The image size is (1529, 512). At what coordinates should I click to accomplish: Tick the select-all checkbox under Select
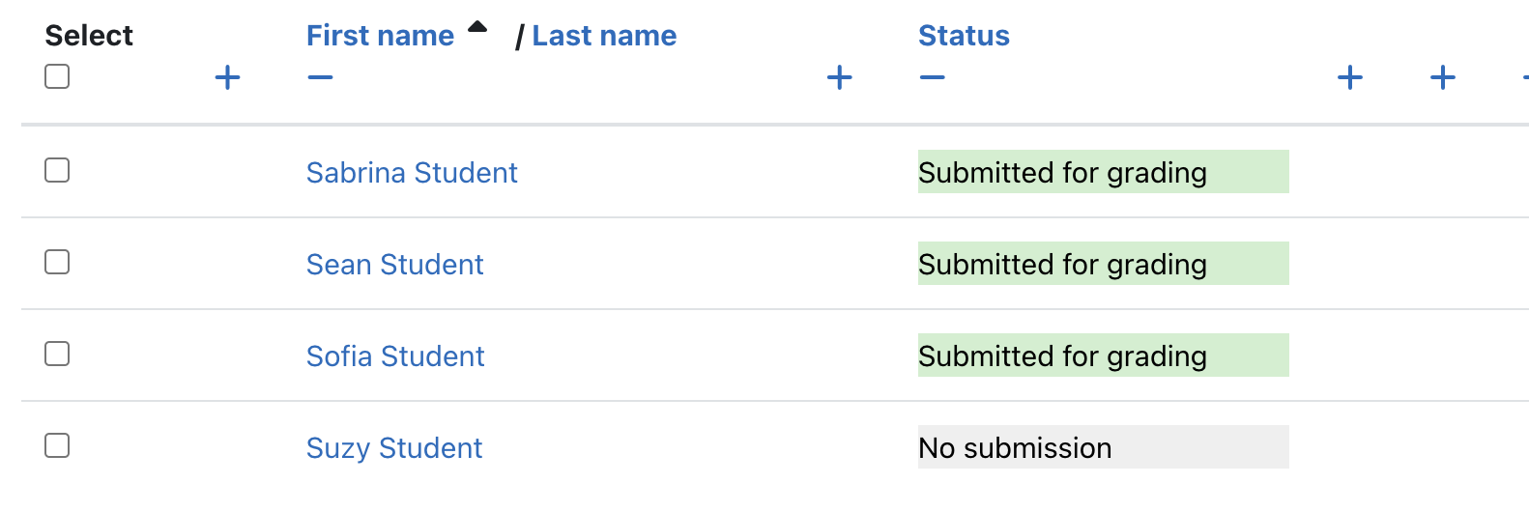tap(57, 76)
